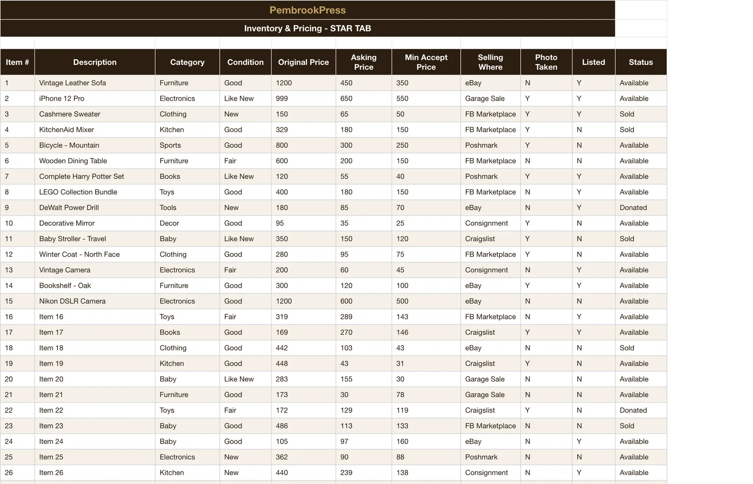The image size is (753, 484).
Task: Select the Vintage Camera cell
Action: (x=95, y=270)
